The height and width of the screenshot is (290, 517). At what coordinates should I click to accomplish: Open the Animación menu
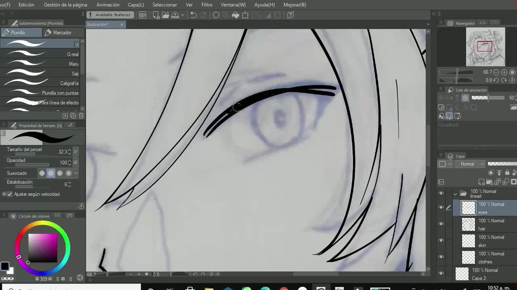click(x=108, y=5)
